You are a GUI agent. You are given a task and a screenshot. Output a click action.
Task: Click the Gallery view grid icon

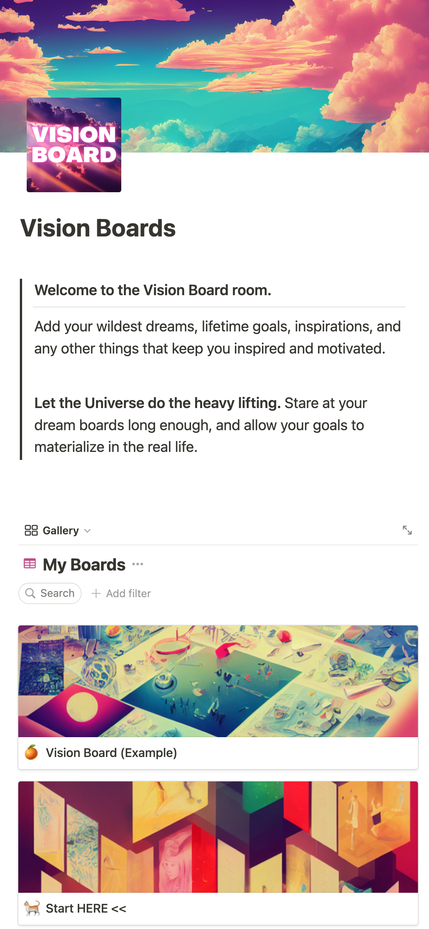coord(31,530)
